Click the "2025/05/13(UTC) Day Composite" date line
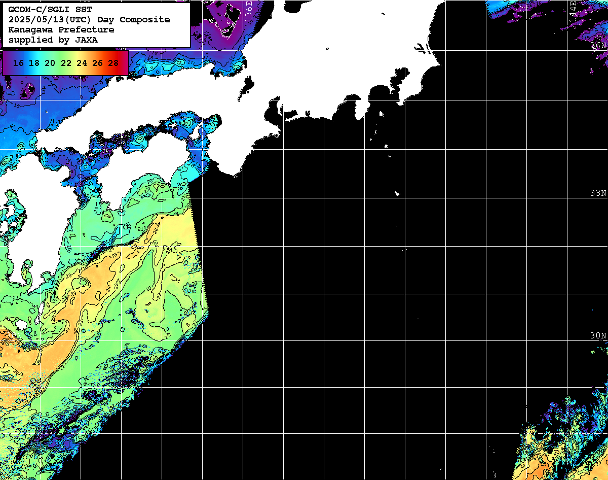Screen dimensions: 608x480 coord(89,20)
